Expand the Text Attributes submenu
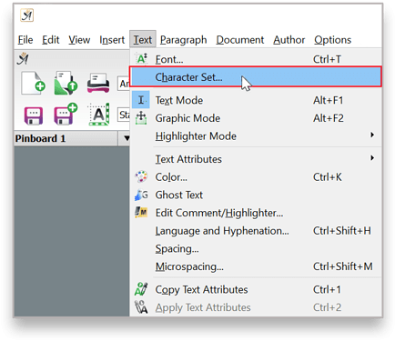Image resolution: width=395 pixels, height=341 pixels. click(256, 159)
